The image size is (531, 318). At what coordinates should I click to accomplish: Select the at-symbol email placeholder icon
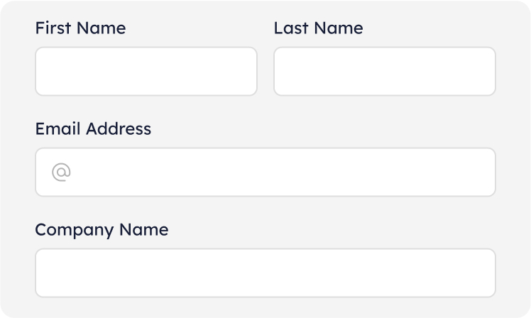click(61, 172)
